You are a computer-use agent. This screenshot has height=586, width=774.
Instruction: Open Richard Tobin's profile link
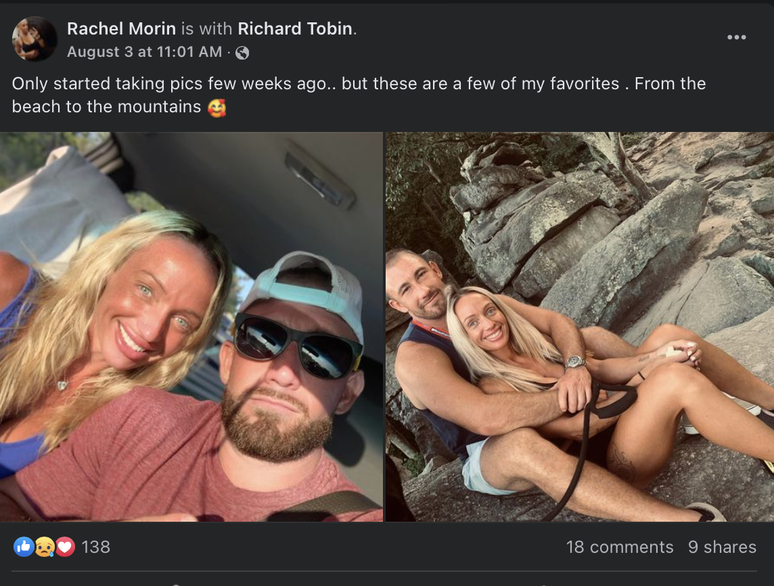(x=295, y=28)
